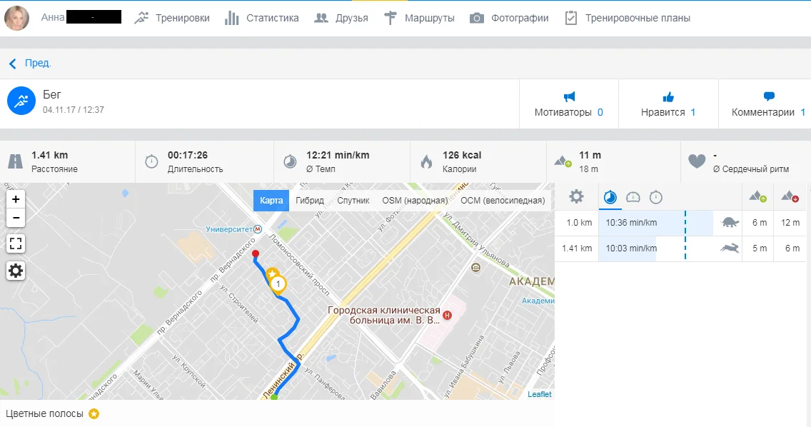The width and height of the screenshot is (811, 427).
Task: Click the ascent mountain icon column header
Action: 757,196
